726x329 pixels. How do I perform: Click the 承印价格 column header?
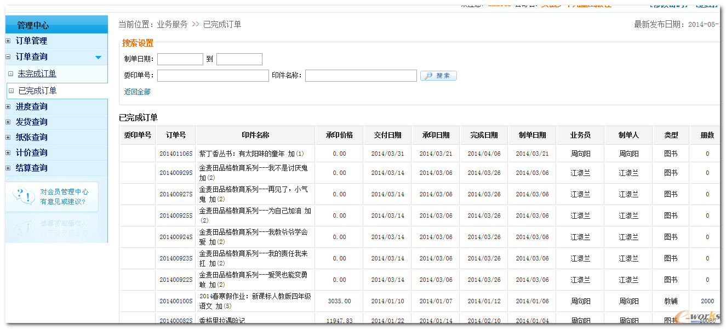pos(340,135)
